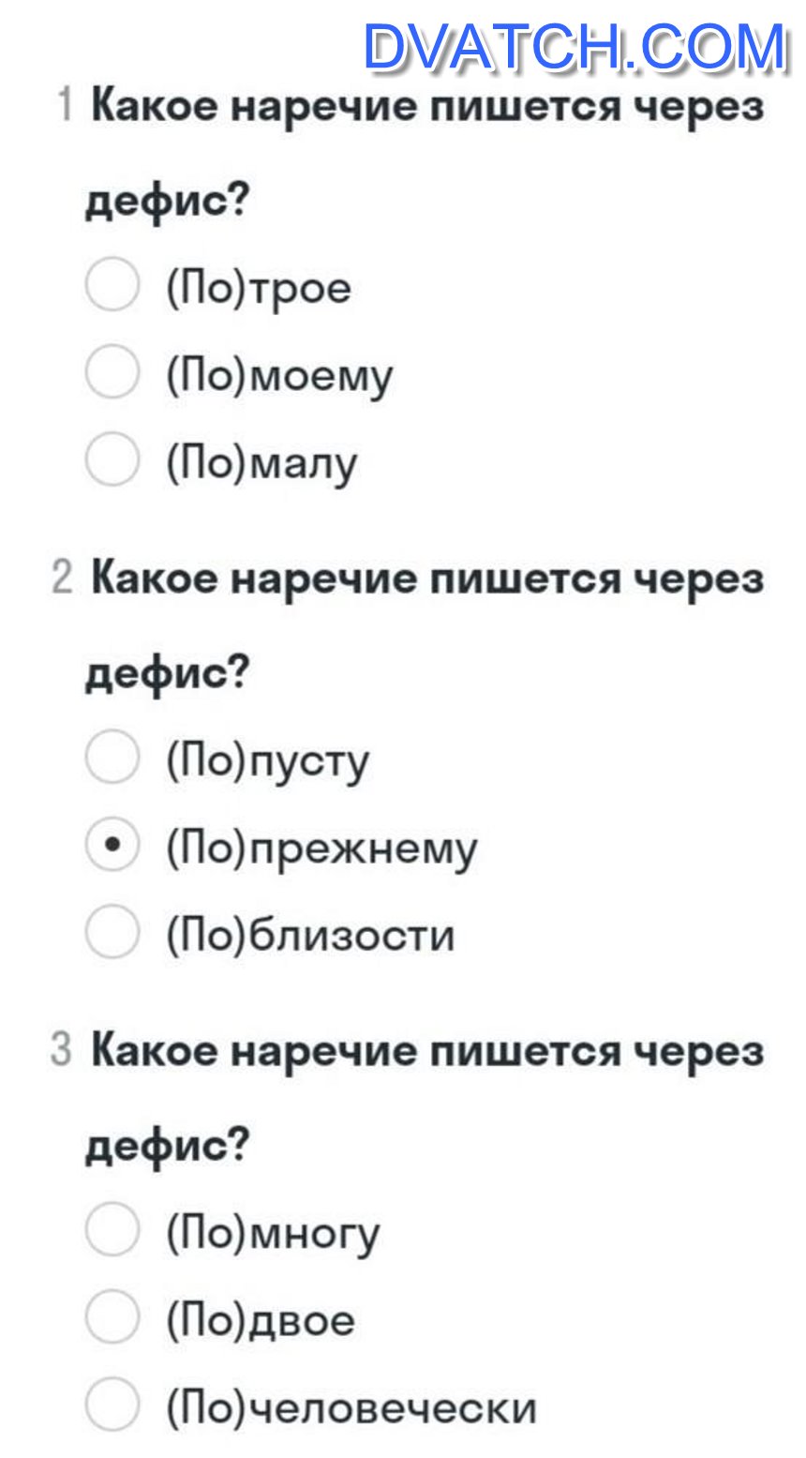Click the '(По)близости' answer label text

pos(311,935)
